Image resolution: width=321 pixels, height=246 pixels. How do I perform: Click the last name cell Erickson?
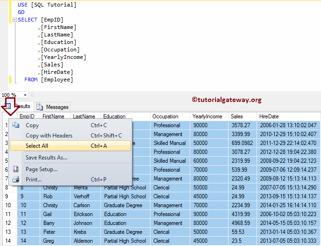86,214
